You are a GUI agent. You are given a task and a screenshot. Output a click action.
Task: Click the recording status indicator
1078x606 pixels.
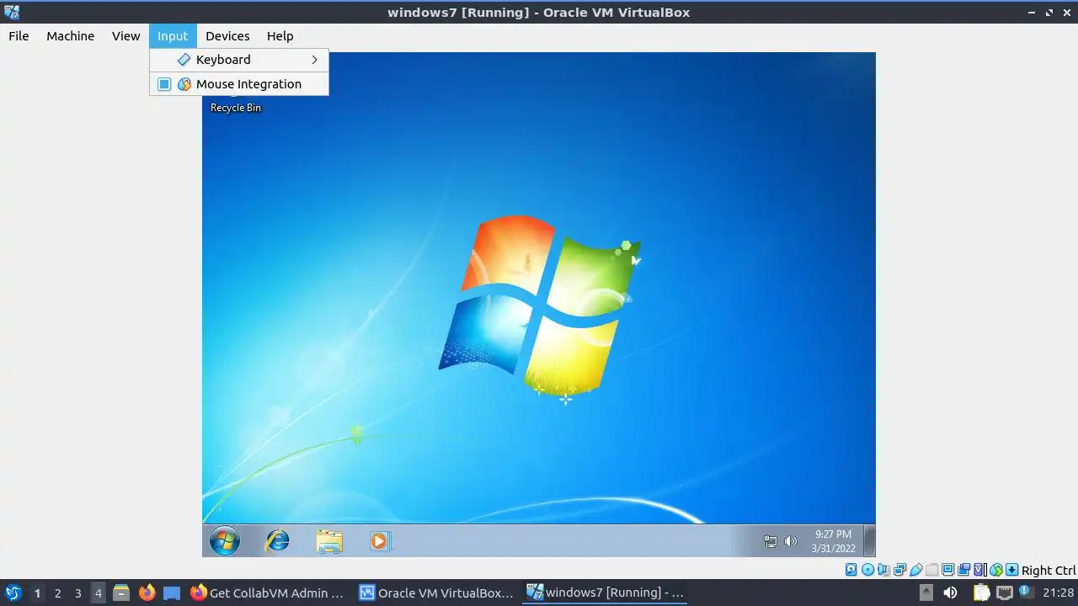(x=963, y=570)
